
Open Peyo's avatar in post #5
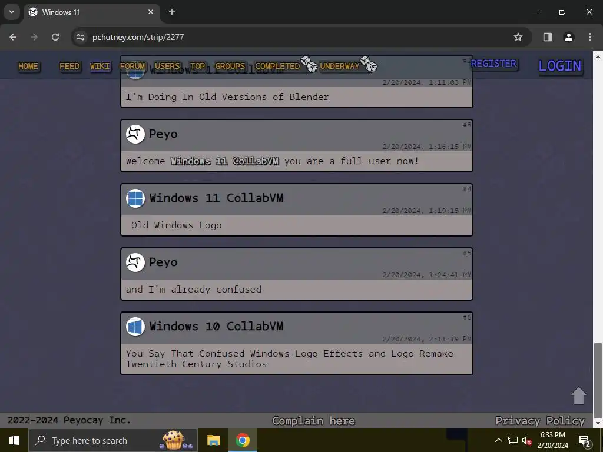click(135, 262)
